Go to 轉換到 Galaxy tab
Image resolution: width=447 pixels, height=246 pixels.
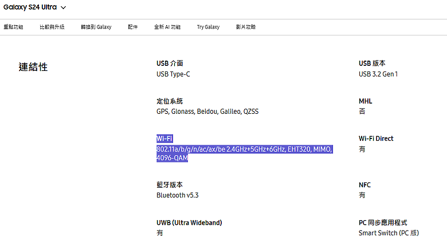coord(96,27)
